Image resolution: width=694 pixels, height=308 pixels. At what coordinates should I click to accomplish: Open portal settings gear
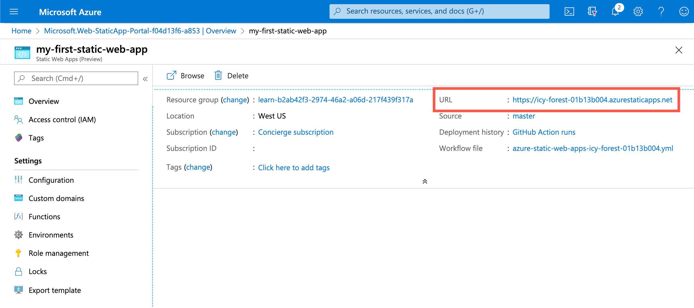pos(638,11)
